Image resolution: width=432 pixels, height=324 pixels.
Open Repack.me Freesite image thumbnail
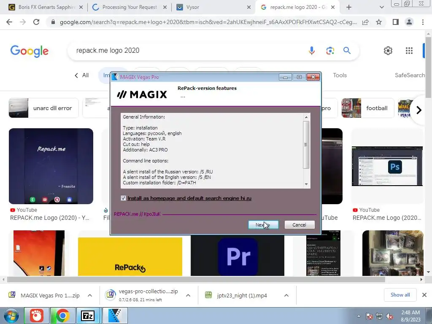[51, 166]
